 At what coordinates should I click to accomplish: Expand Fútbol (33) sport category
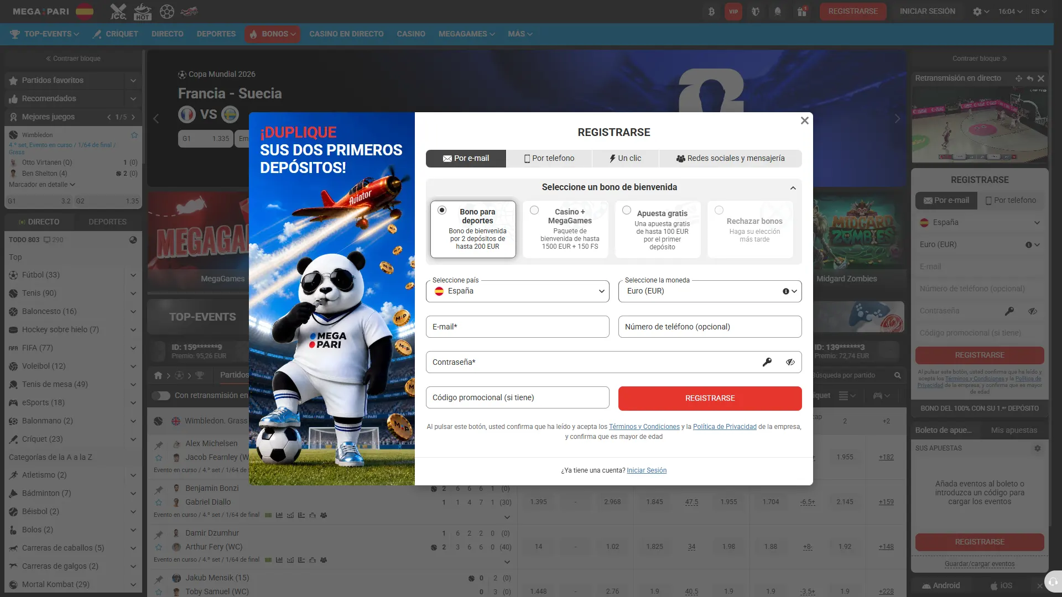(x=133, y=275)
